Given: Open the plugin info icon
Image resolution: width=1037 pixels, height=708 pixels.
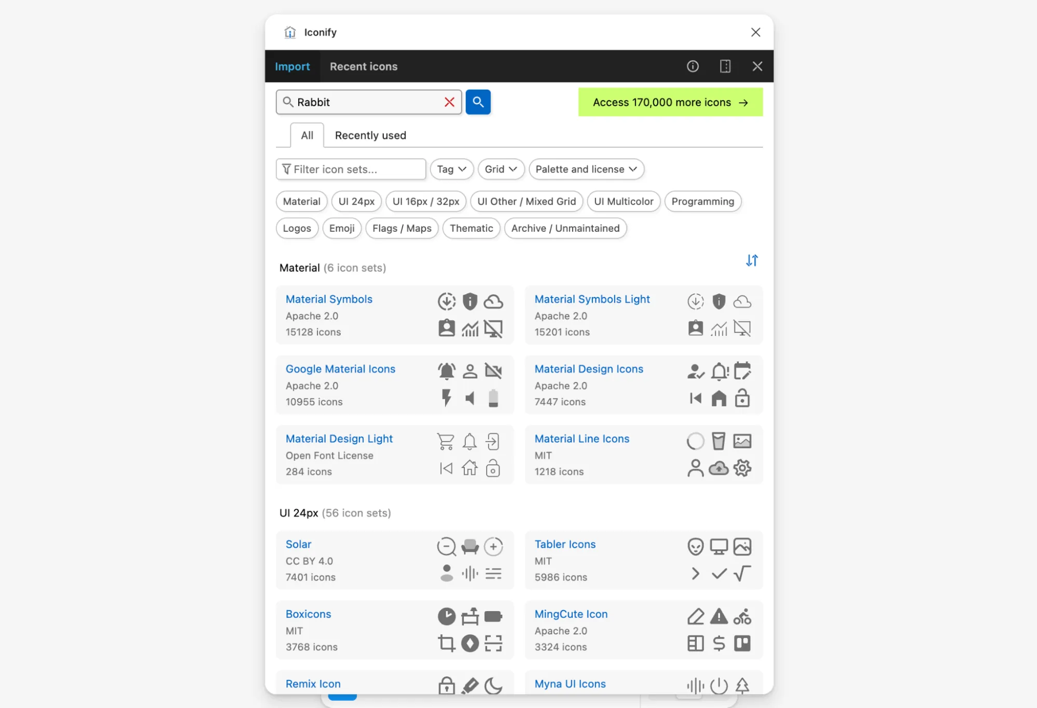Looking at the screenshot, I should pyautogui.click(x=693, y=66).
